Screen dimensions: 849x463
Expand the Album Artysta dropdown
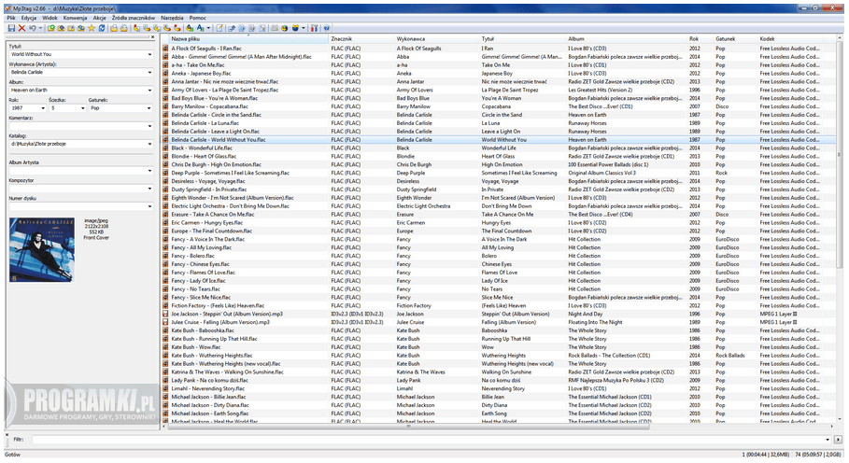pyautogui.click(x=149, y=171)
